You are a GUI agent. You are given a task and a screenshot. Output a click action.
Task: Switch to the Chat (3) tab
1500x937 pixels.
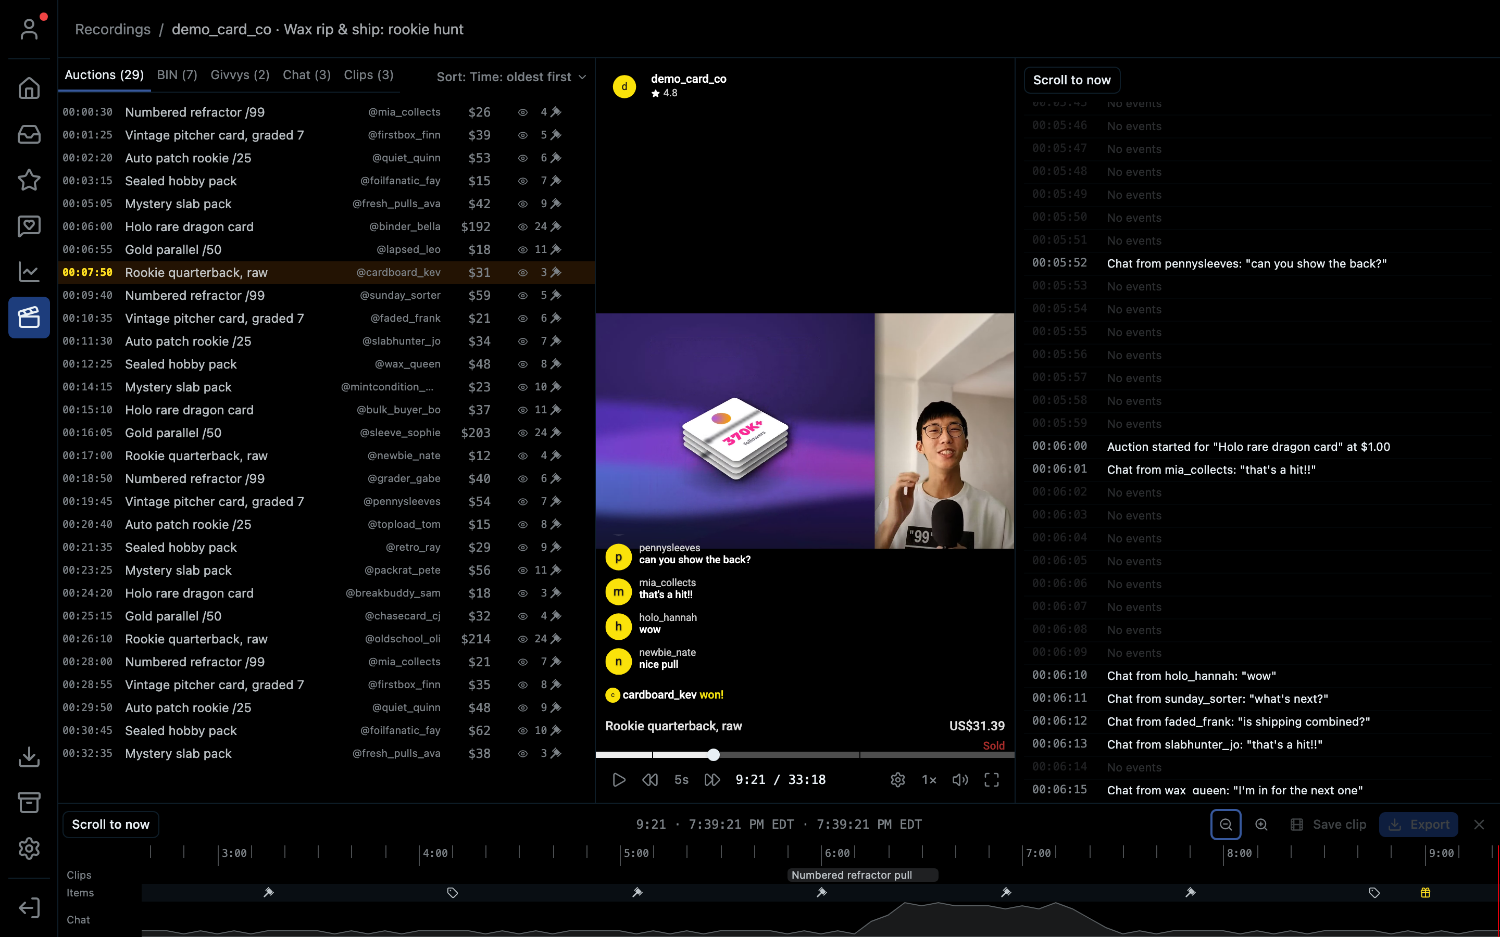(x=306, y=75)
